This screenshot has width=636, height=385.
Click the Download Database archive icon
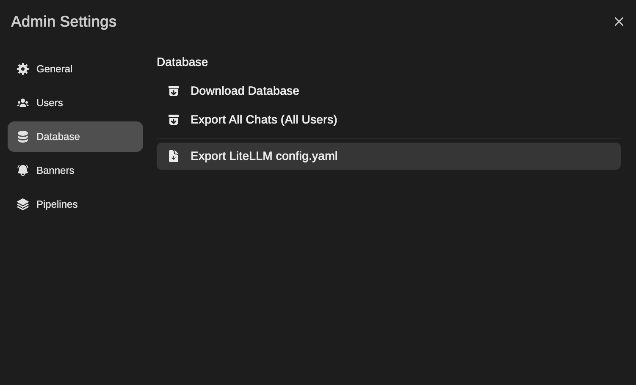[x=174, y=91]
